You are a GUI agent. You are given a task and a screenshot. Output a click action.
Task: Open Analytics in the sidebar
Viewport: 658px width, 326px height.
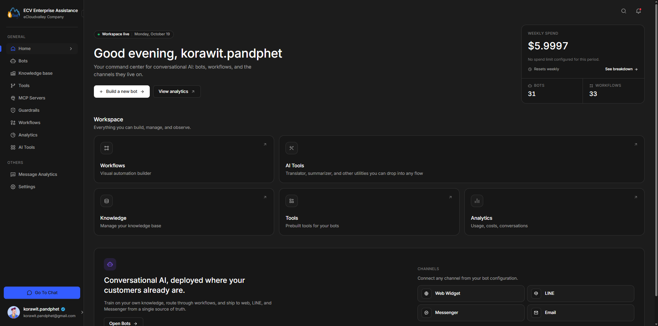coord(42,135)
